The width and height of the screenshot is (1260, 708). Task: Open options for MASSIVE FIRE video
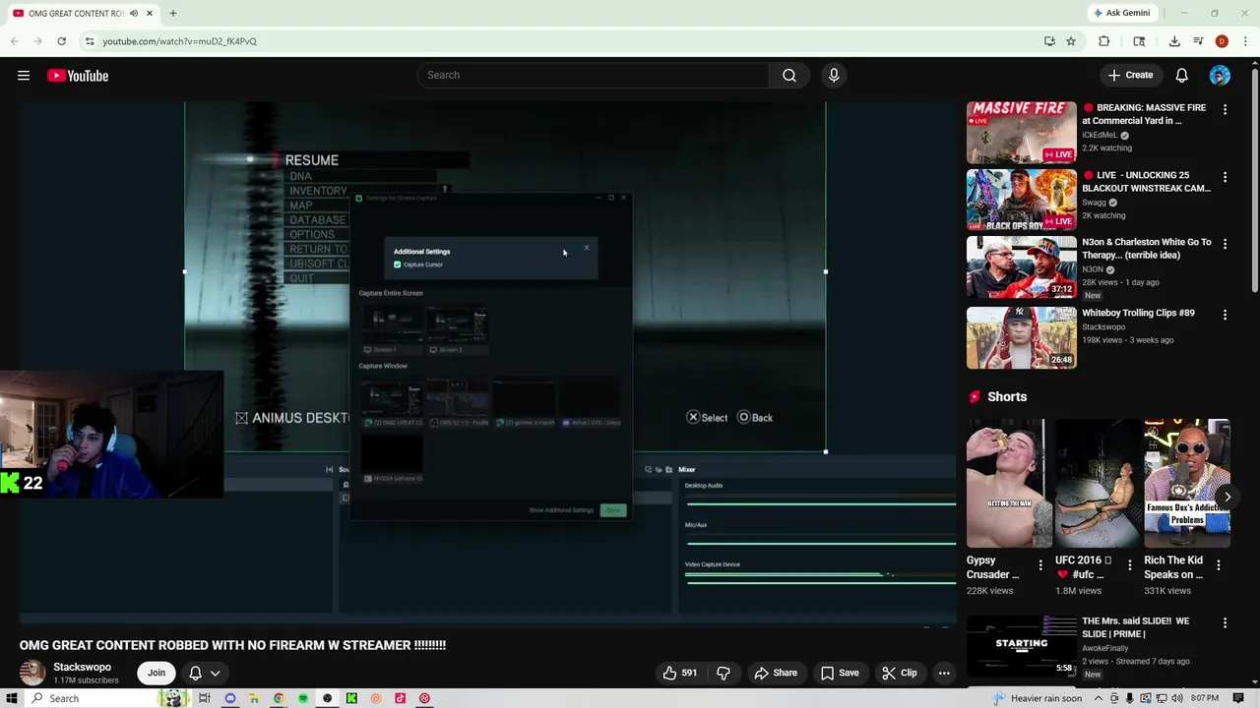[x=1225, y=109]
